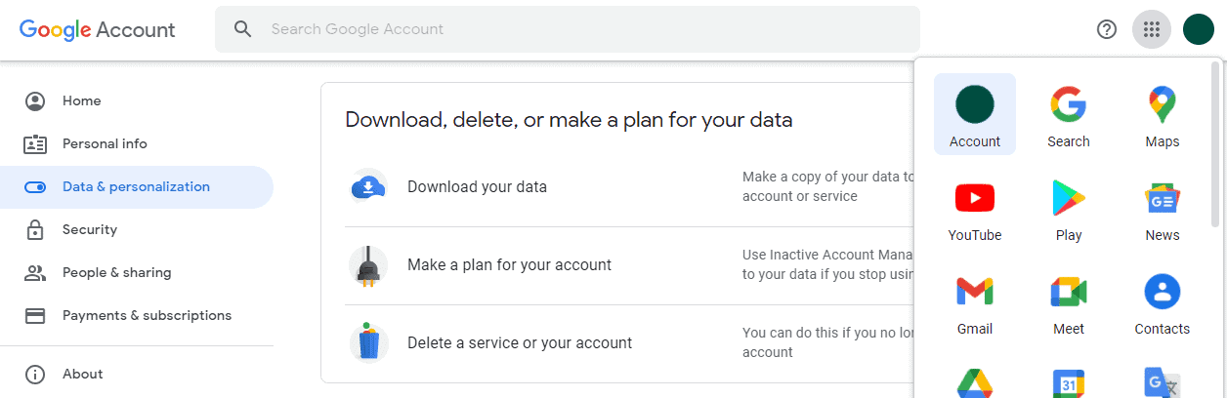
Task: Open Make a plan for your account
Action: click(x=631, y=265)
